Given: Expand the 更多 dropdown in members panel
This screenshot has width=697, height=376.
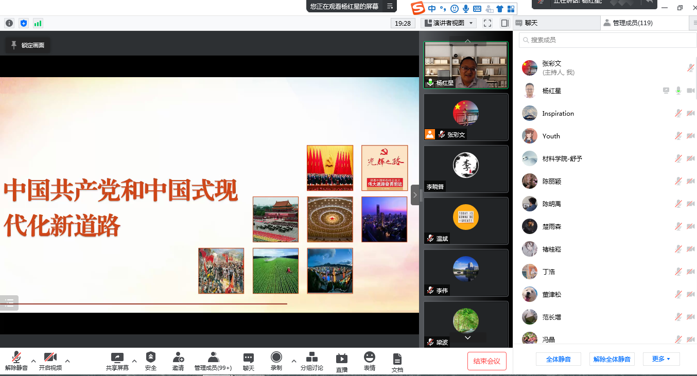Looking at the screenshot, I should 660,359.
